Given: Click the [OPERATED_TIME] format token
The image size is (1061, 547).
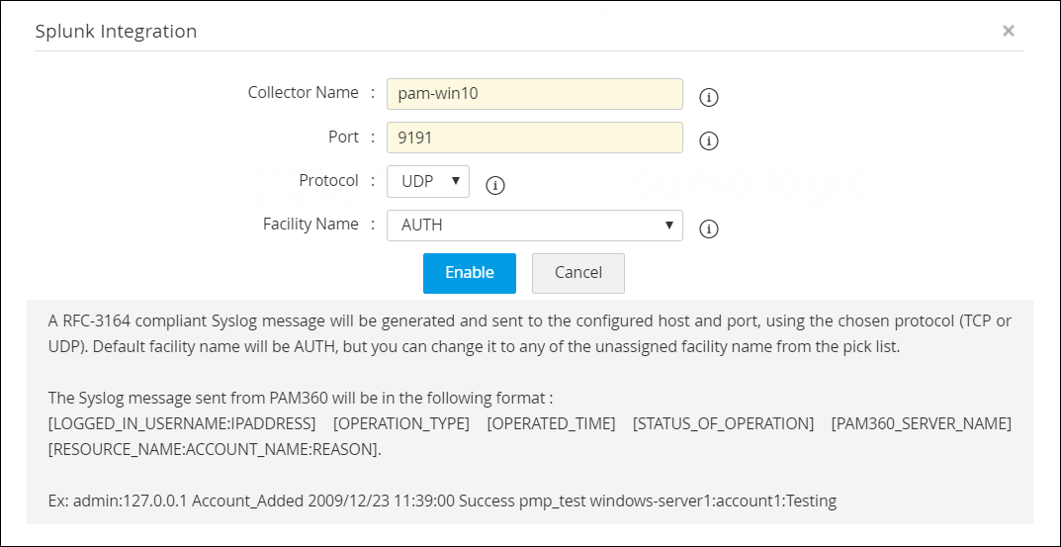Looking at the screenshot, I should click(x=551, y=423).
